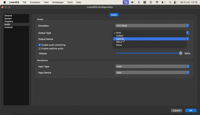Click the screen mirroring menu bar icon

coord(126,2)
